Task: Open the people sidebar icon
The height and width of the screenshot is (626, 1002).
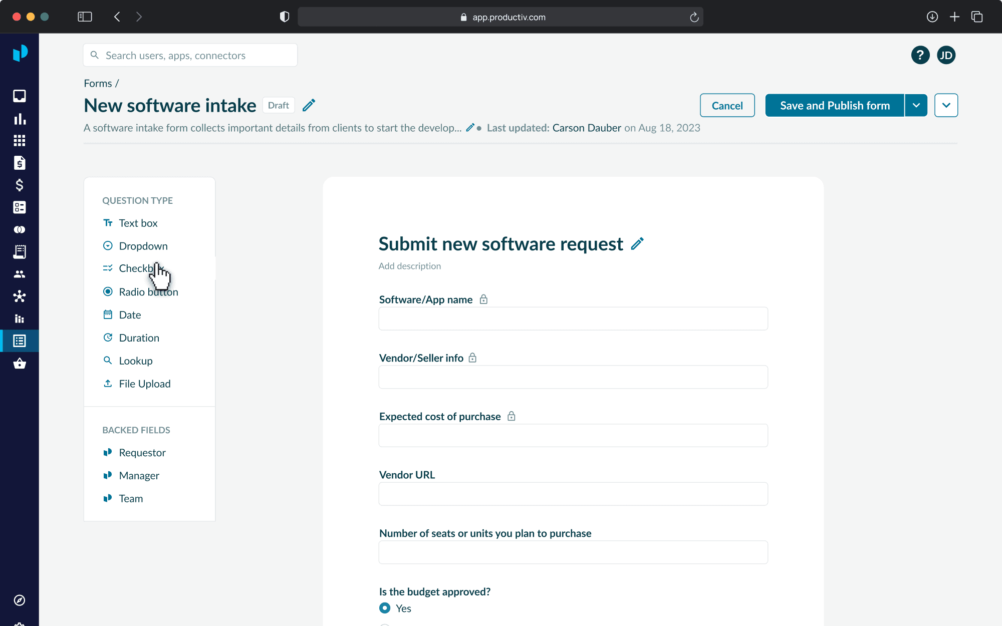Action: 20,274
